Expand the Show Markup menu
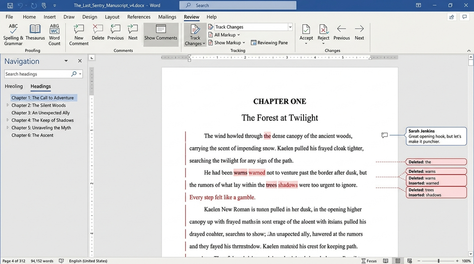Screen dimensions: 474x264 point(227,43)
